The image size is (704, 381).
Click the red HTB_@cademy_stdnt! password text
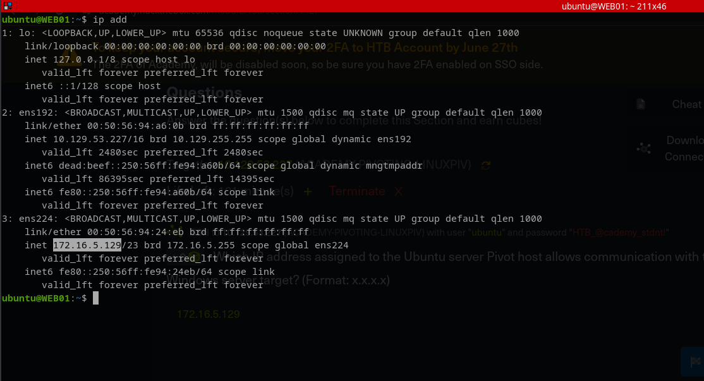pyautogui.click(x=619, y=233)
